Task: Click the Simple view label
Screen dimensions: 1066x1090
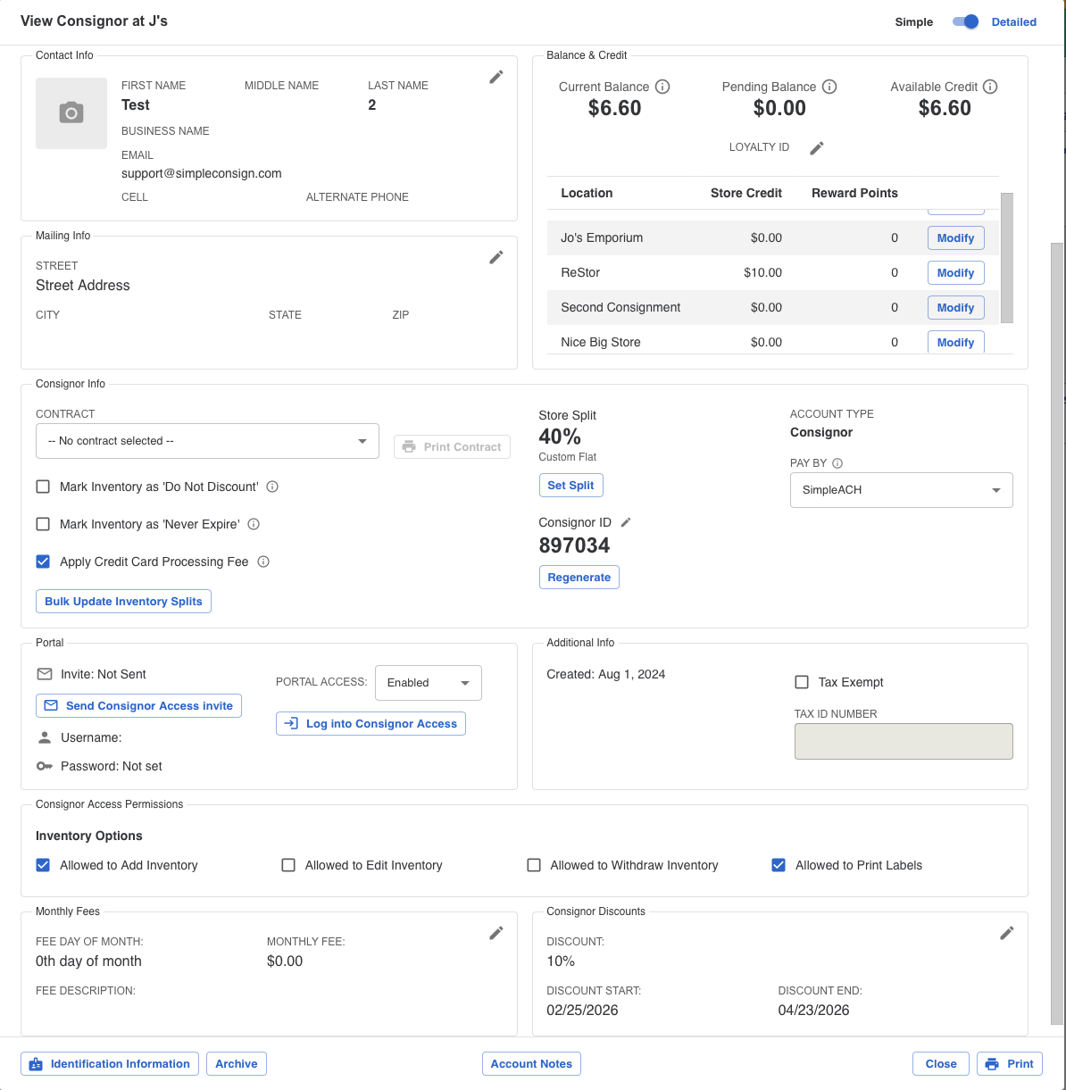Action: click(x=914, y=22)
